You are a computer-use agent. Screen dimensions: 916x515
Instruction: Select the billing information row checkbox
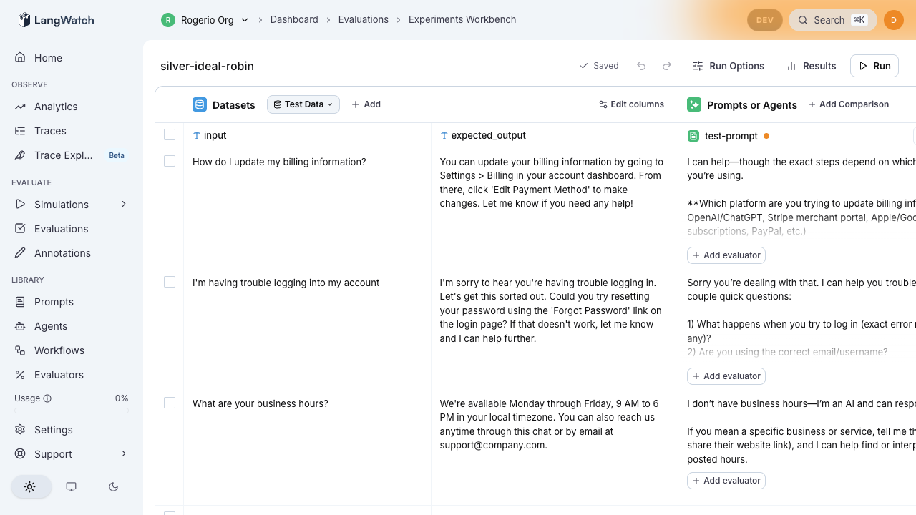(170, 161)
